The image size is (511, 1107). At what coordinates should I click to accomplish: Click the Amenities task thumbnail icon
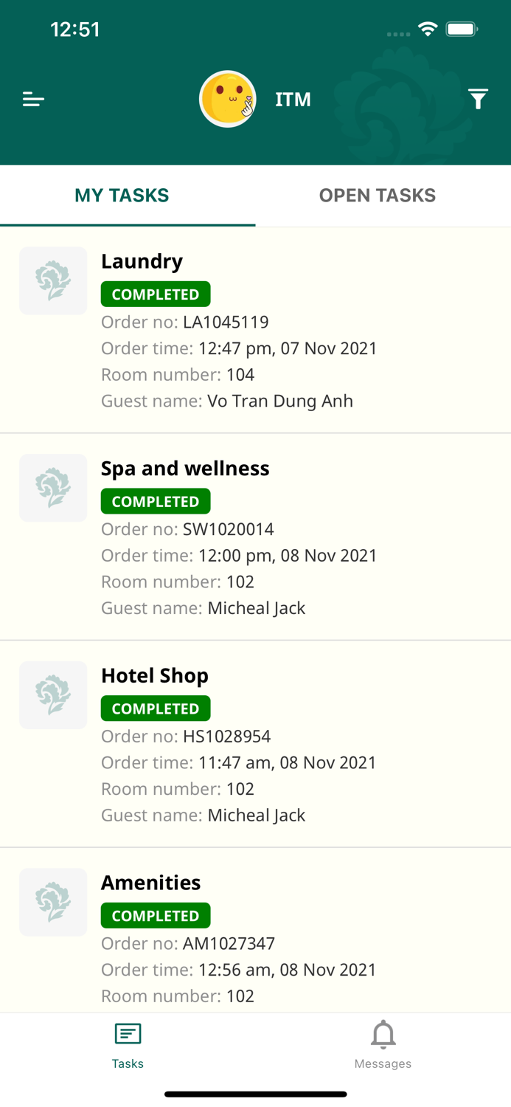52,901
